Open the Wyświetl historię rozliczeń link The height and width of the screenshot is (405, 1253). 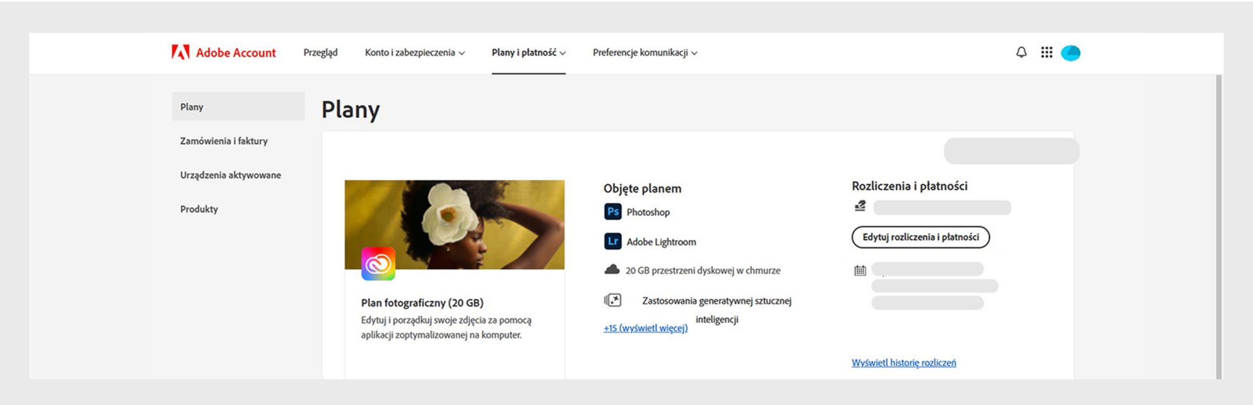(x=903, y=363)
